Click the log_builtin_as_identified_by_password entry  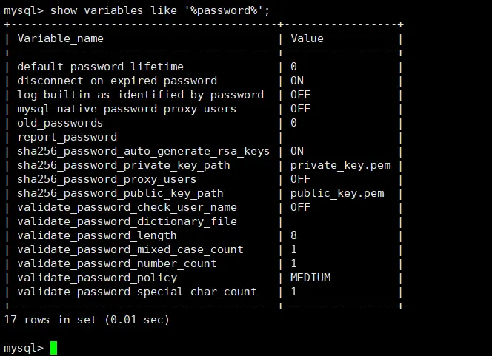pos(140,95)
